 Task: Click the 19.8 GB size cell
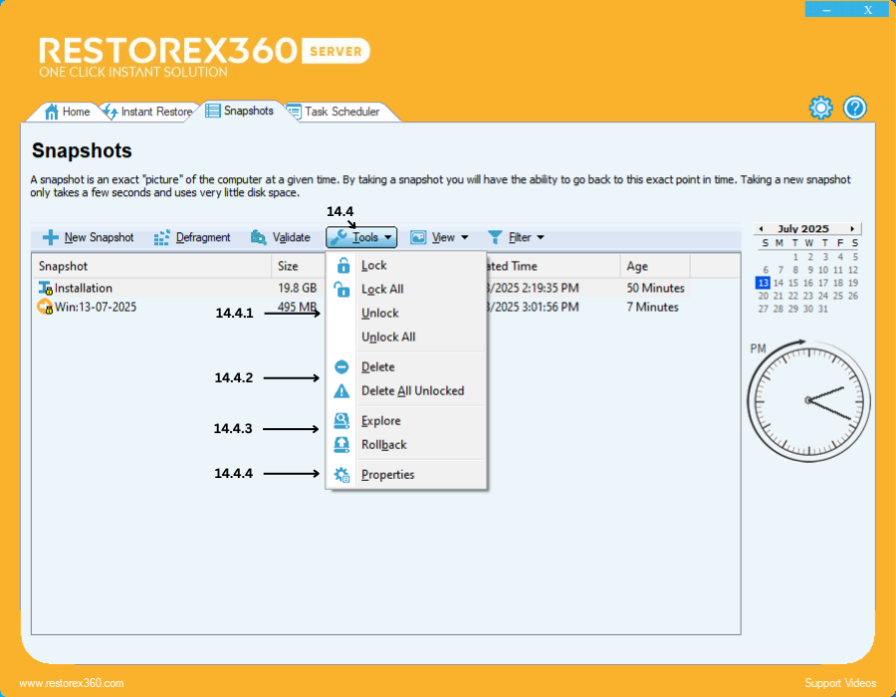(297, 288)
